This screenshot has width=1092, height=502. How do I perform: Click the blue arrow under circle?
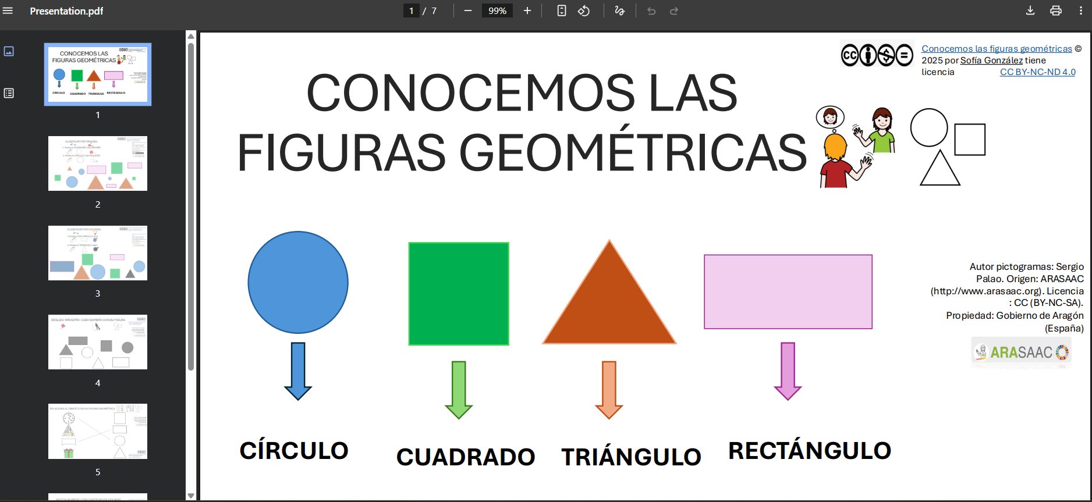298,371
